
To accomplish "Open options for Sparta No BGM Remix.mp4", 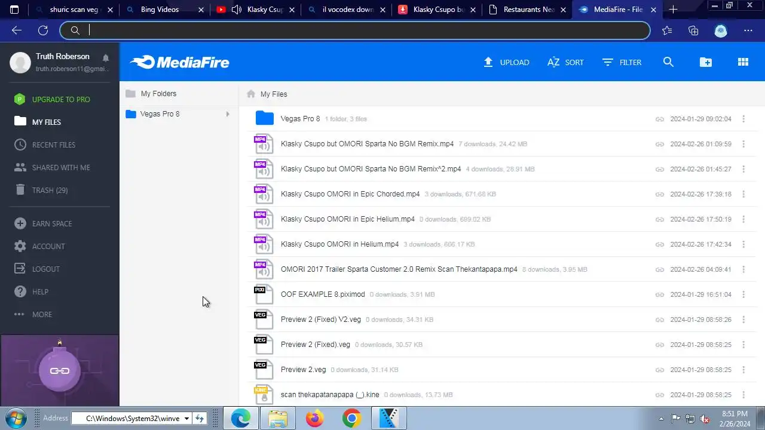I will (x=743, y=144).
